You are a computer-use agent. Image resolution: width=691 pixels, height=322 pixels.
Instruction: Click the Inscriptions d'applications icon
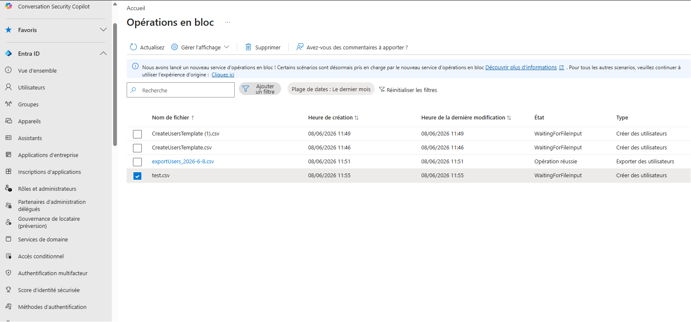(x=8, y=171)
